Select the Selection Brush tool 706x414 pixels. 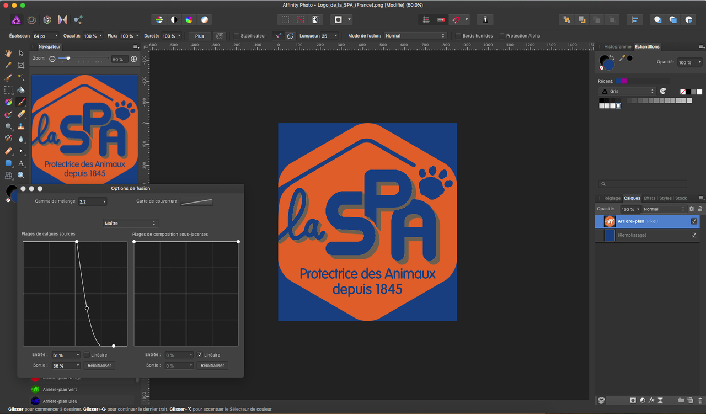(x=8, y=78)
